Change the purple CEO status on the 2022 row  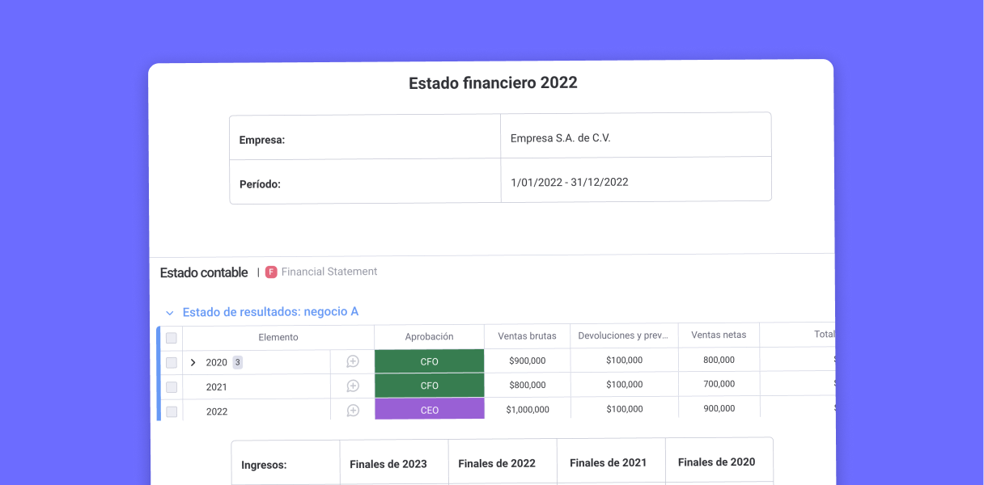429,410
